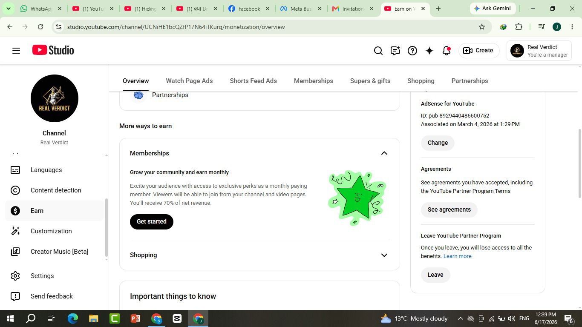The height and width of the screenshot is (327, 582).
Task: Open Languages in the sidebar
Action: [55, 170]
